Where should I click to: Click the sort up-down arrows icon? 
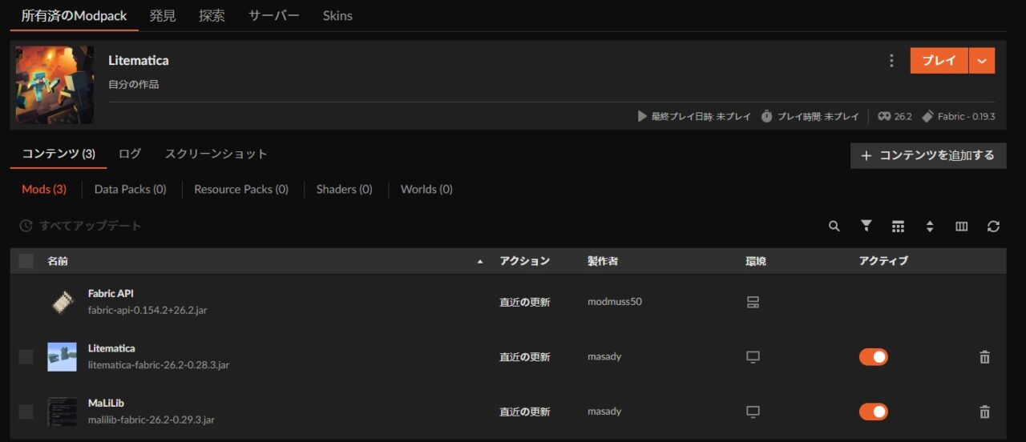(930, 227)
